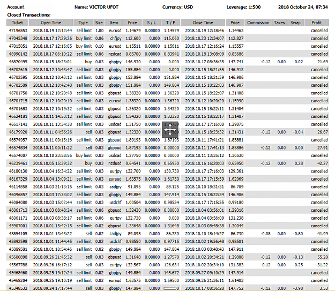Click open time 2018.10.12 10:43:12
Screen dimensions: 335x291
click(x=53, y=77)
